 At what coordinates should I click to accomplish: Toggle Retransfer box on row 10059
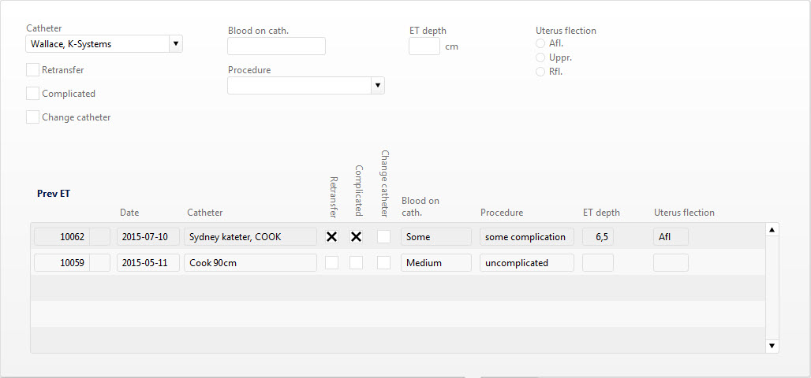[x=331, y=263]
